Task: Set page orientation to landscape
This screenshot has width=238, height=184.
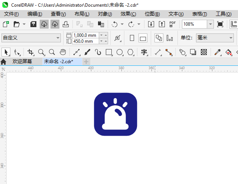Action: tap(143, 38)
